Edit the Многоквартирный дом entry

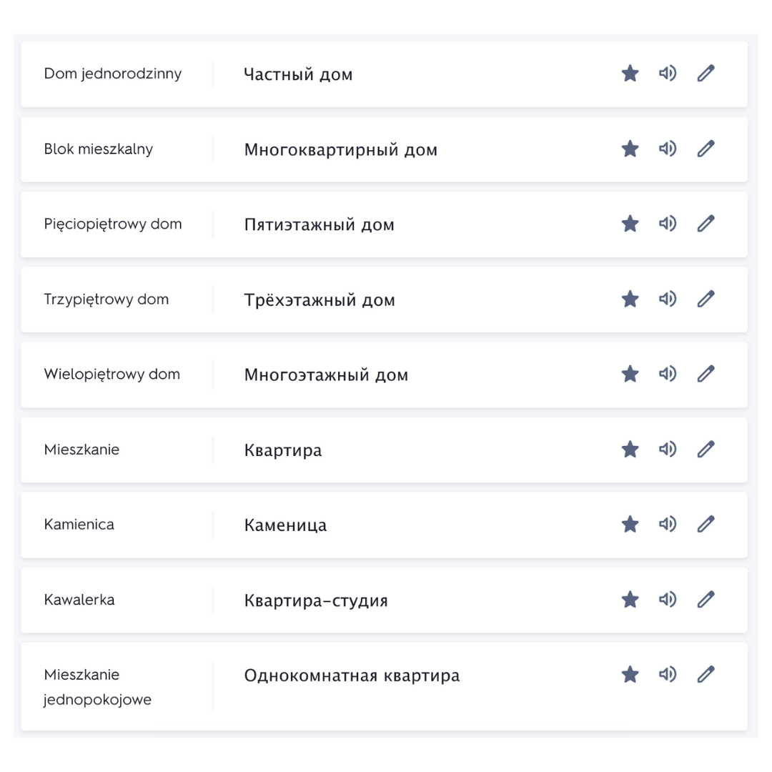(x=706, y=149)
